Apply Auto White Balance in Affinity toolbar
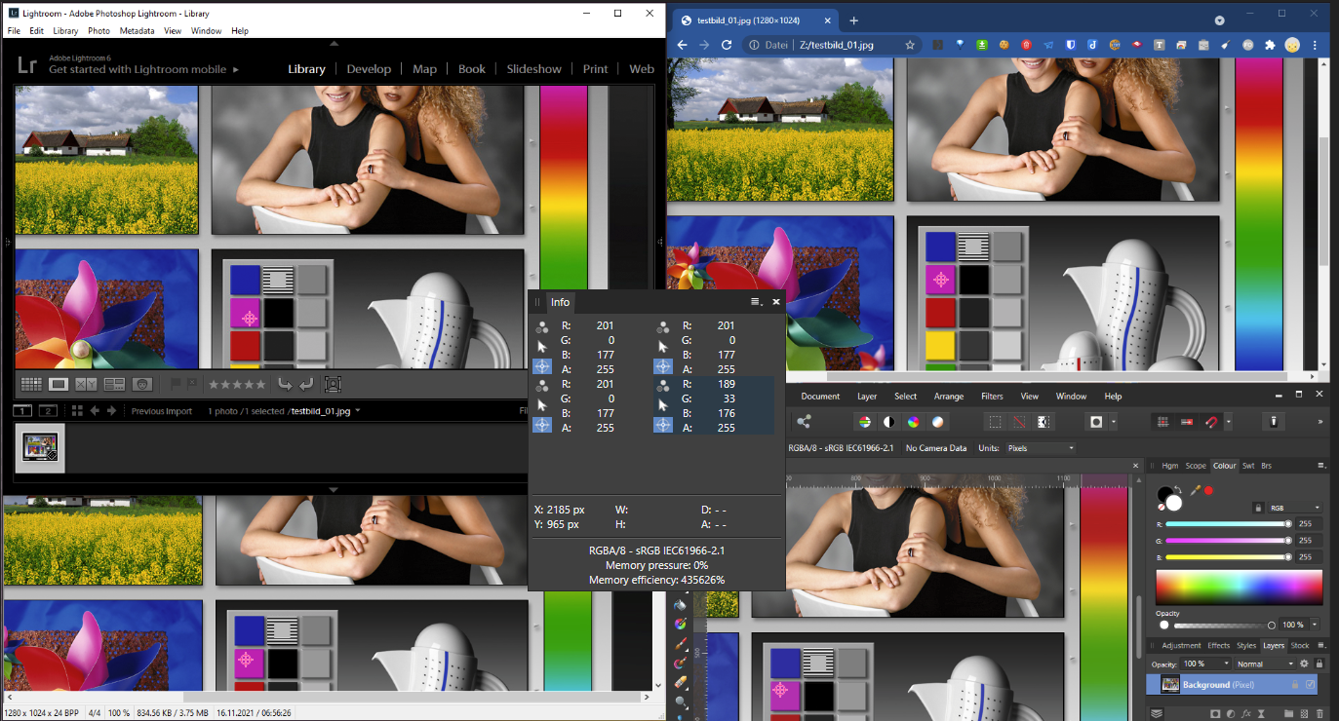The height and width of the screenshot is (721, 1339). click(x=937, y=422)
